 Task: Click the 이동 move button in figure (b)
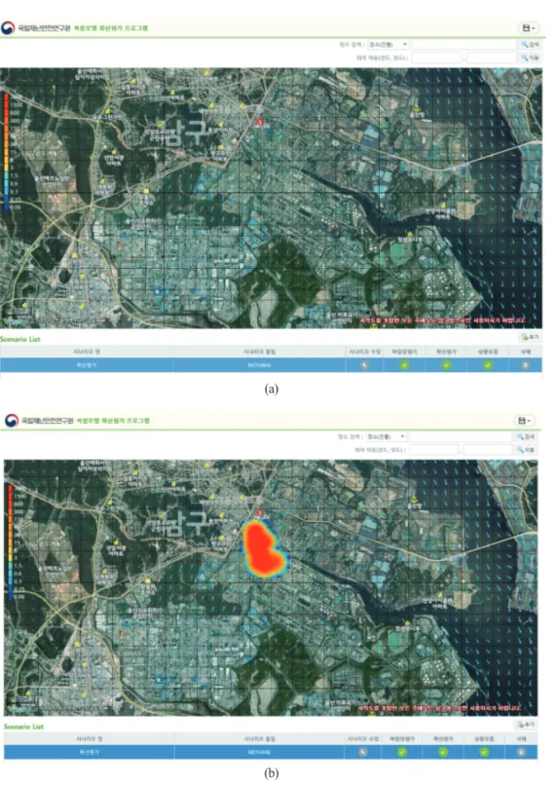[527, 450]
